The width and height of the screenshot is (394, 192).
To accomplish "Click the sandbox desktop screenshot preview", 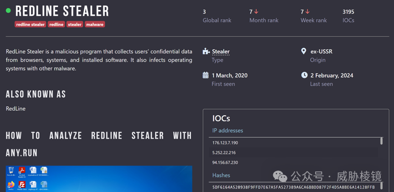I will coord(99,179).
